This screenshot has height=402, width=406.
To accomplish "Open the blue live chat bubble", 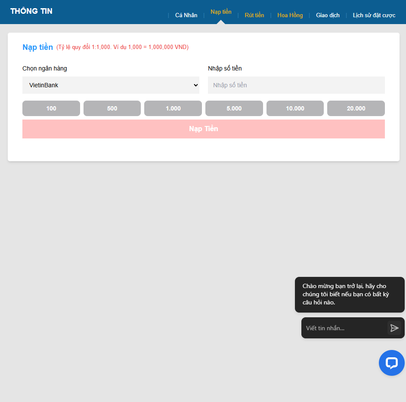I will click(391, 363).
